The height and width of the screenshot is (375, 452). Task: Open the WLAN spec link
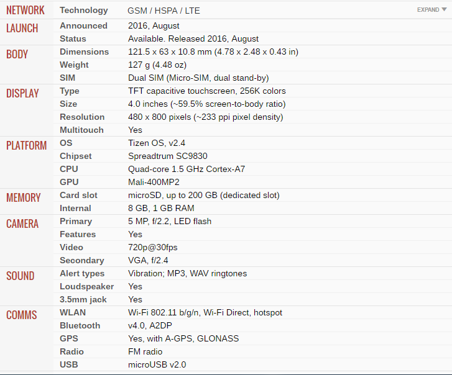pyautogui.click(x=73, y=312)
